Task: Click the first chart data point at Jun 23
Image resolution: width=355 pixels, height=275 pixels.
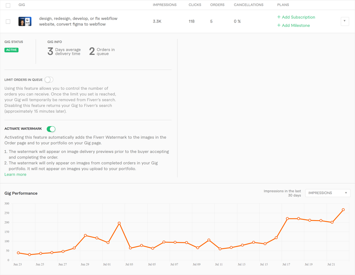Action: 18,253
